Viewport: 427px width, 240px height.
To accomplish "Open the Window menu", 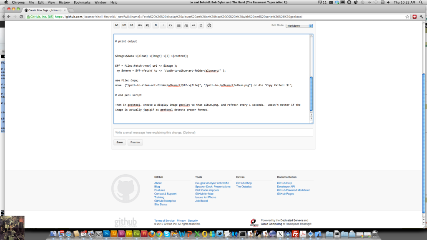I will (100, 2).
